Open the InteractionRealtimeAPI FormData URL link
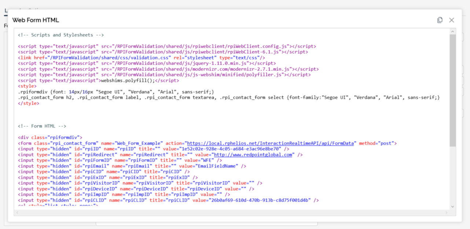 click(x=271, y=144)
